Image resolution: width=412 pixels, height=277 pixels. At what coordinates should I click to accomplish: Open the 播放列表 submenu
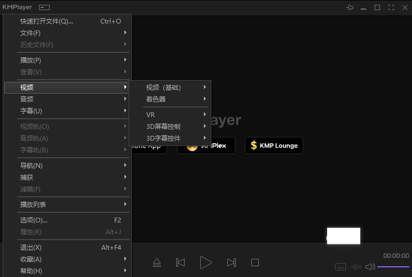tap(67, 205)
